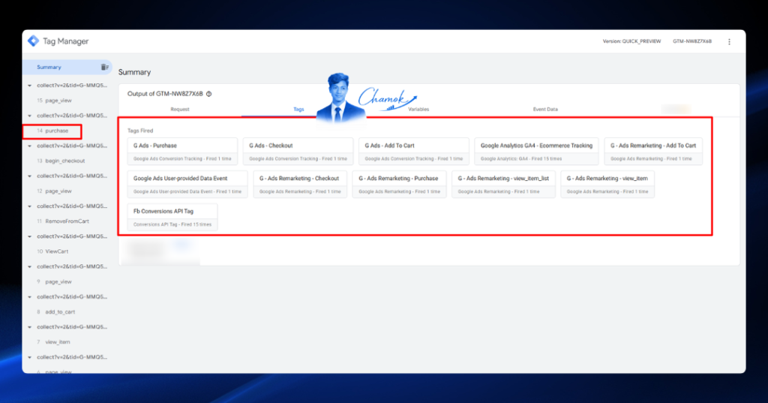The width and height of the screenshot is (768, 403).
Task: Open the G Ads - Checkout tag card
Action: click(x=298, y=152)
